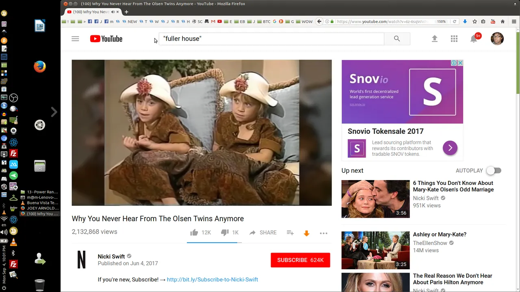Open the SC bookmark
Viewport: 520px width, 292px height.
pyautogui.click(x=197, y=21)
